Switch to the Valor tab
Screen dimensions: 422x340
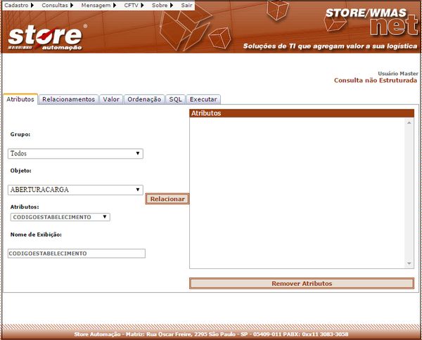(x=111, y=100)
